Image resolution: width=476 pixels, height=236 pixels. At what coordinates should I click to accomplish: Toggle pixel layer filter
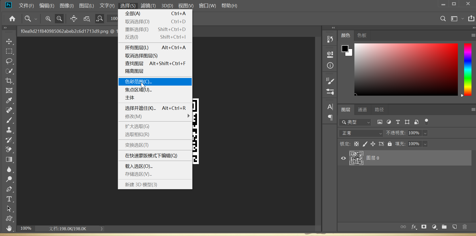click(x=380, y=122)
